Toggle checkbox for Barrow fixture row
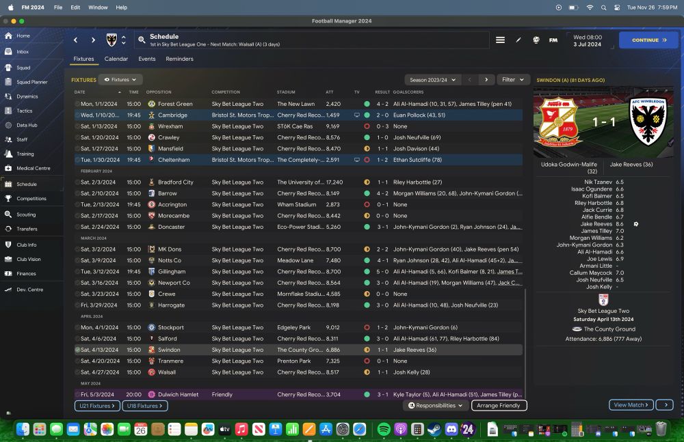The height and width of the screenshot is (442, 684). [77, 193]
